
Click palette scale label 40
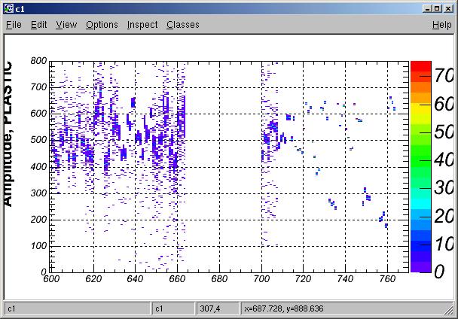pyautogui.click(x=444, y=160)
